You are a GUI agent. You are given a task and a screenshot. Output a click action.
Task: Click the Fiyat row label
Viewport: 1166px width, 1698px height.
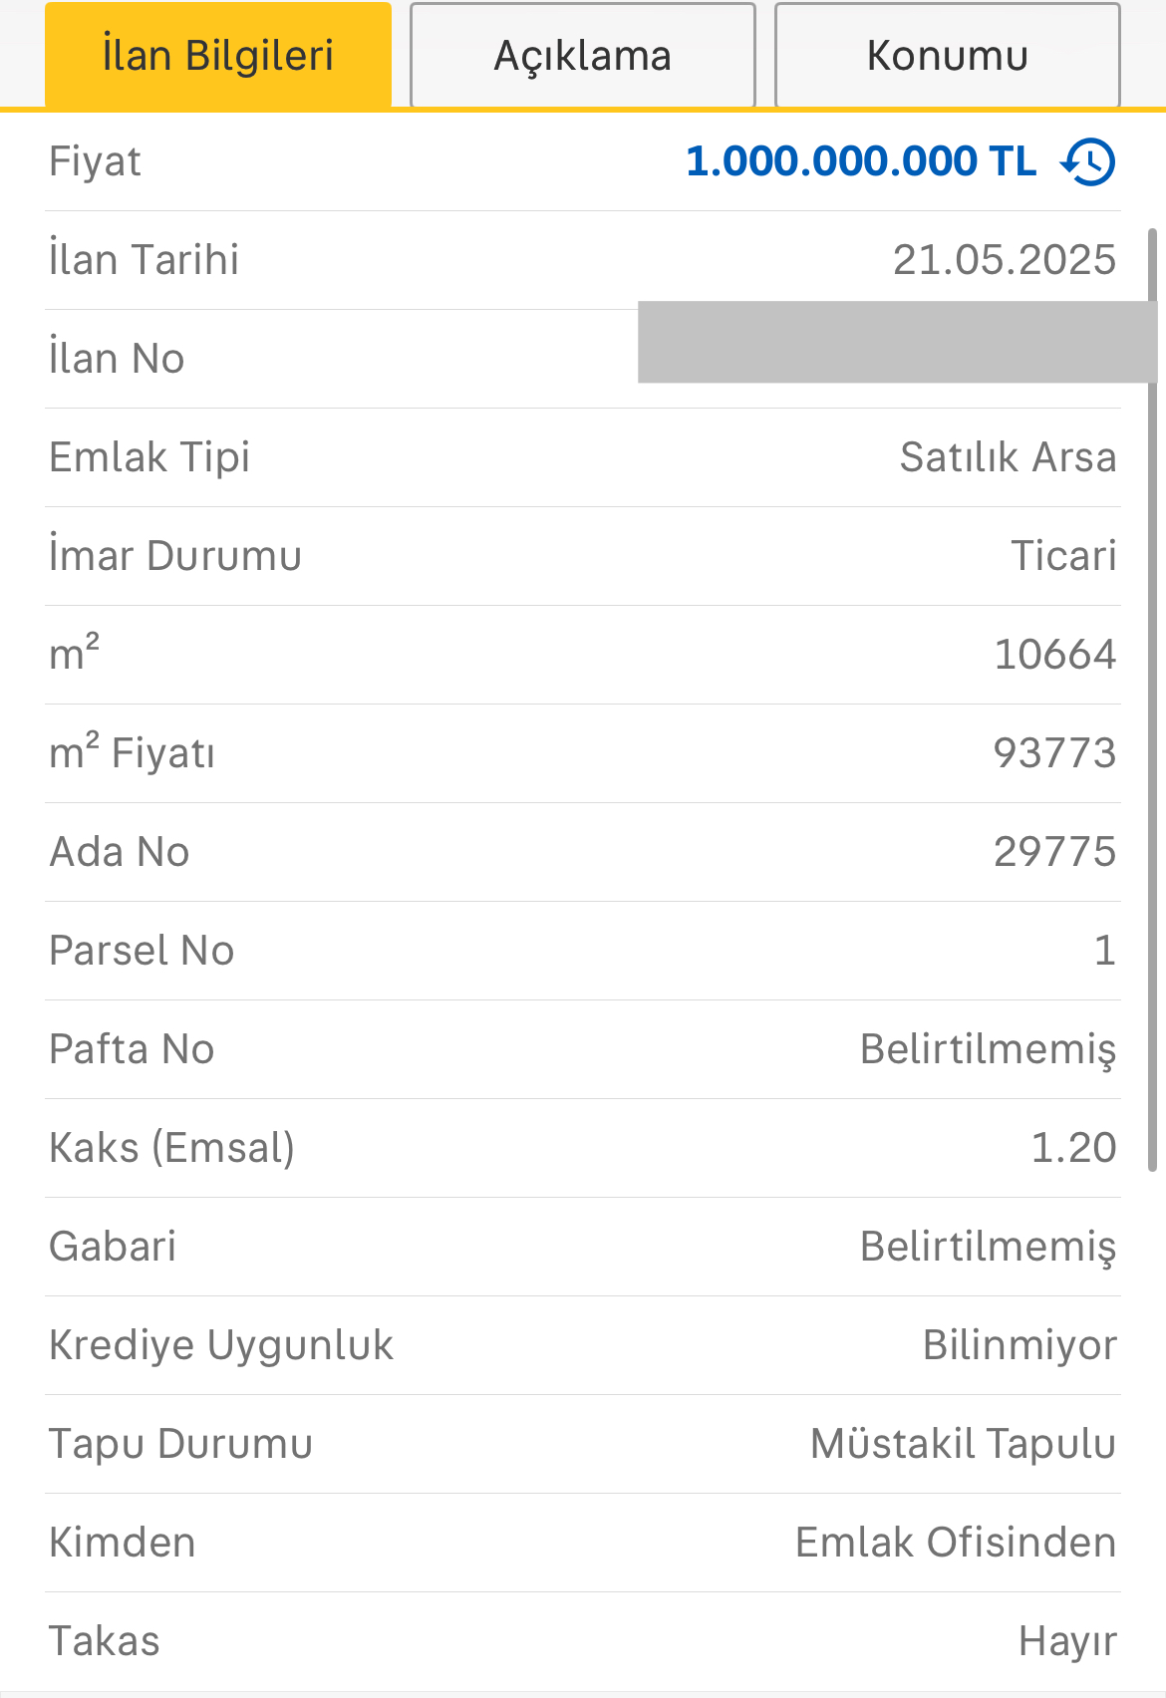point(95,161)
